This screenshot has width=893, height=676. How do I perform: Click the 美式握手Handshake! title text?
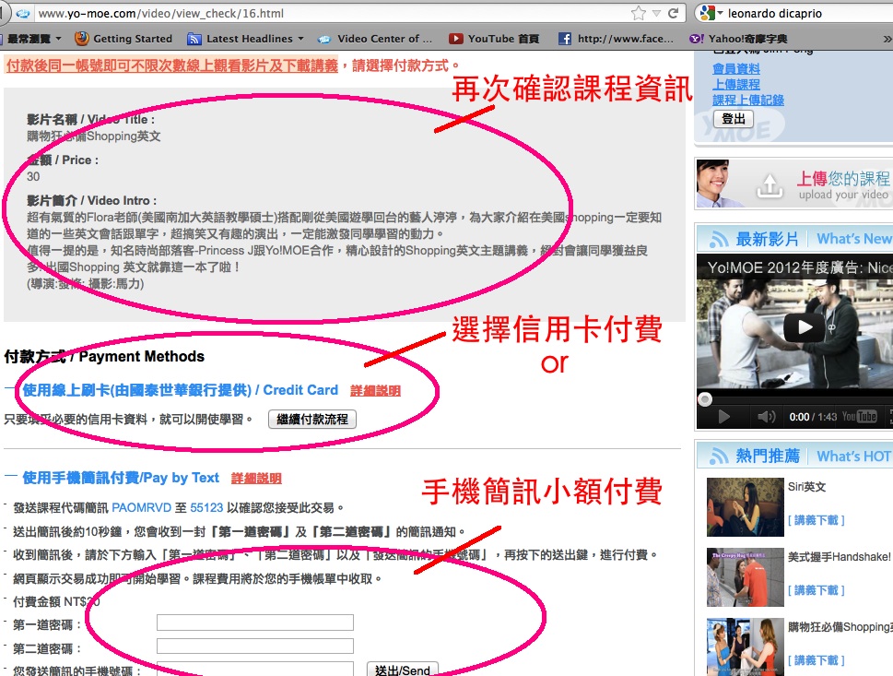tap(839, 557)
